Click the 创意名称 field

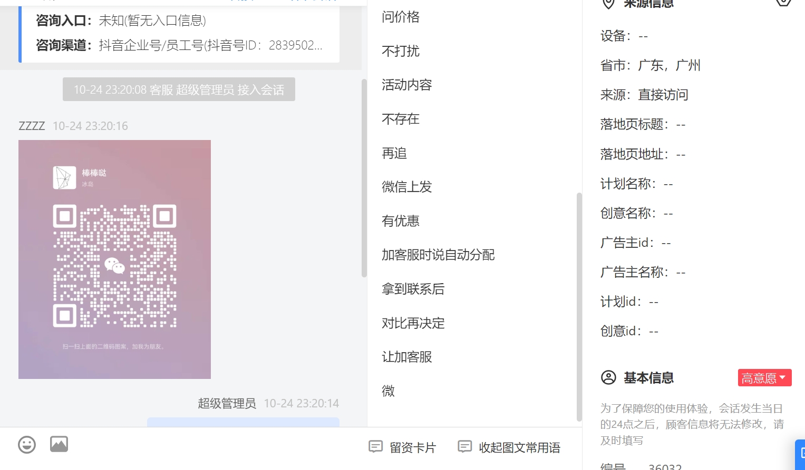[x=636, y=213]
